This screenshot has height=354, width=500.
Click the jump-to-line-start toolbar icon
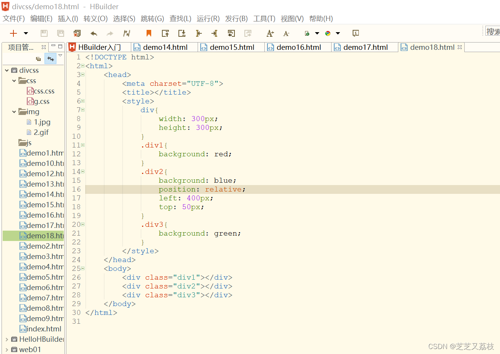(x=198, y=33)
